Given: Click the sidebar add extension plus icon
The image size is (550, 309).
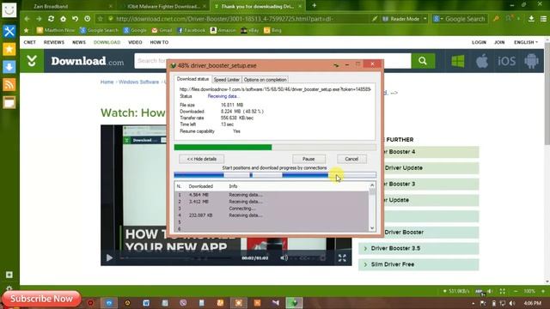Looking at the screenshot, I should tap(9, 275).
